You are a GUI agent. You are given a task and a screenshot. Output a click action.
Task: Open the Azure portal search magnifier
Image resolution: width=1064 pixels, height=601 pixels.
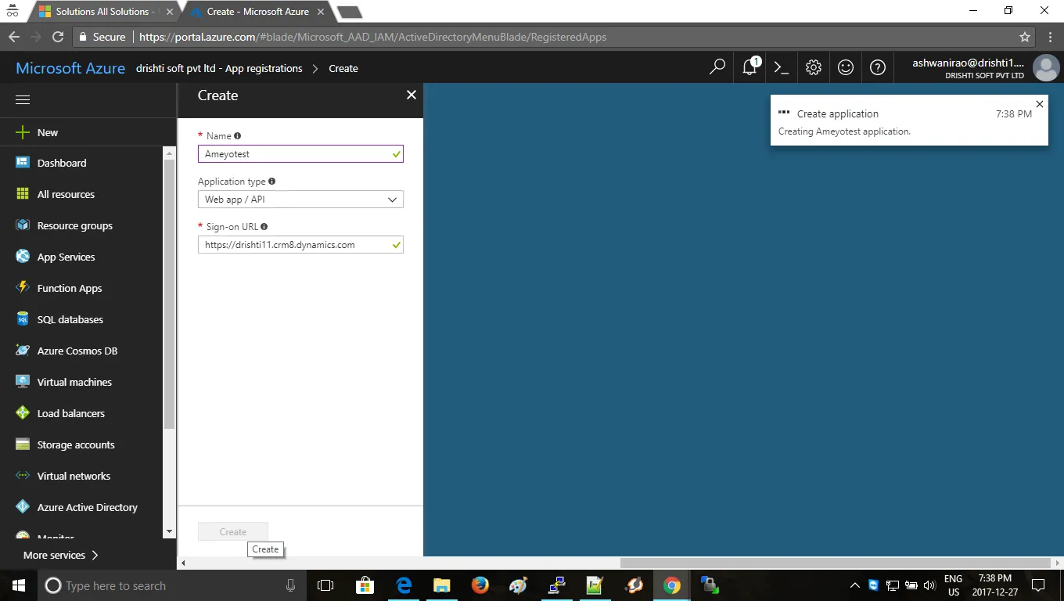(717, 67)
